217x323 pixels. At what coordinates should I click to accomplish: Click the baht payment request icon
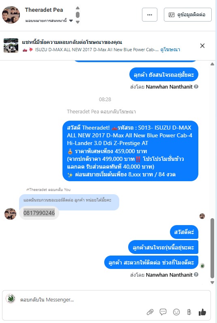tap(189, 312)
